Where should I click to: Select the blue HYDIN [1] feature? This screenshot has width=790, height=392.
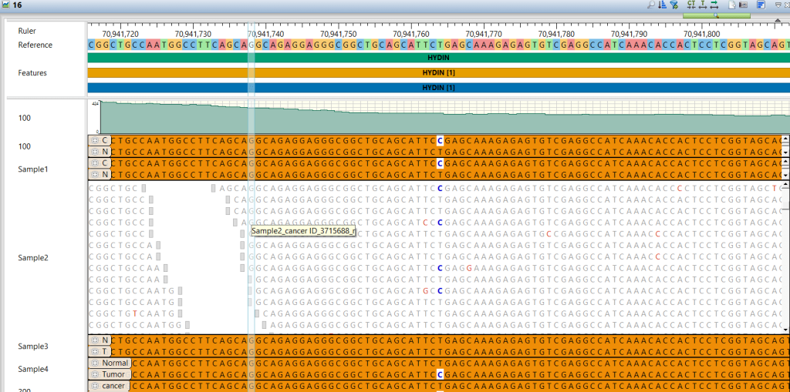coord(438,88)
